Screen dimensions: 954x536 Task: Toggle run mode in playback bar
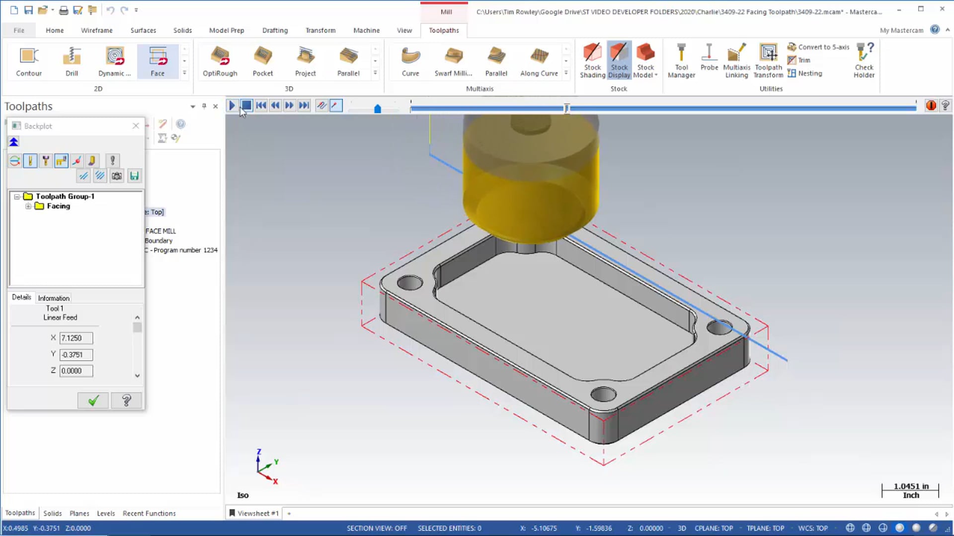pos(336,105)
